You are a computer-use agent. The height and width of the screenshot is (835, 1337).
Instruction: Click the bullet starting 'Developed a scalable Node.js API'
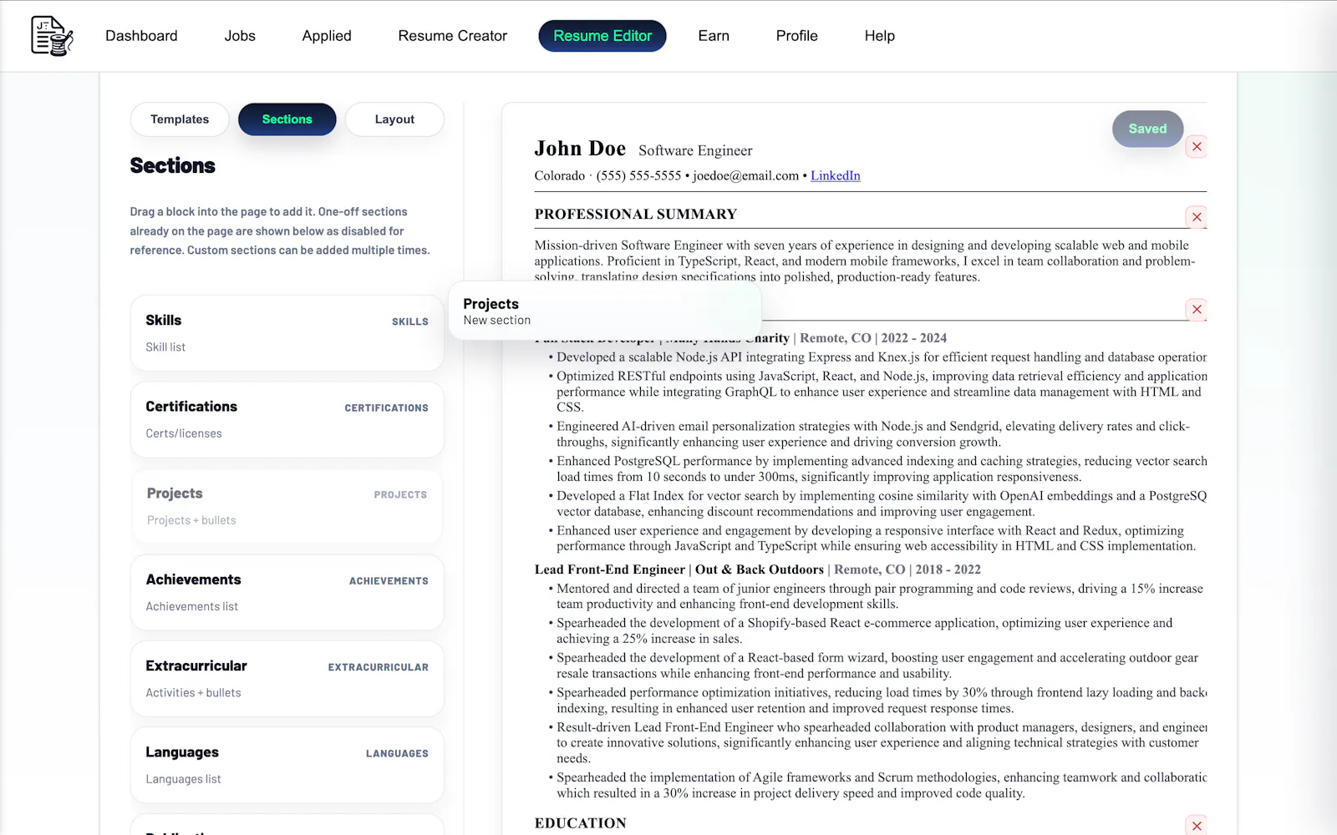pos(882,357)
